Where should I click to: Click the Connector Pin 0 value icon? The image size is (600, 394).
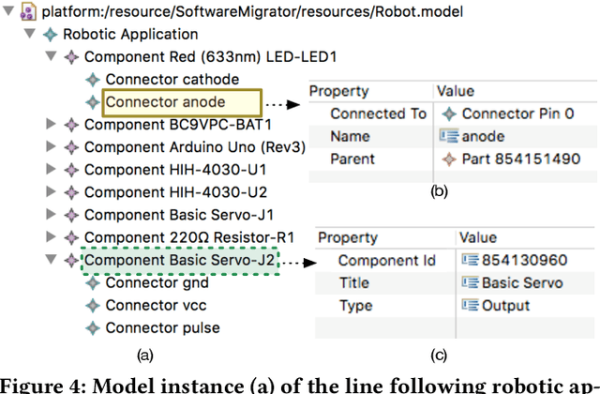pyautogui.click(x=449, y=114)
